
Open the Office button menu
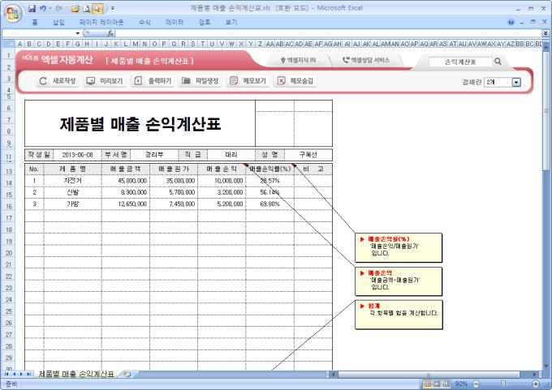coord(13,13)
